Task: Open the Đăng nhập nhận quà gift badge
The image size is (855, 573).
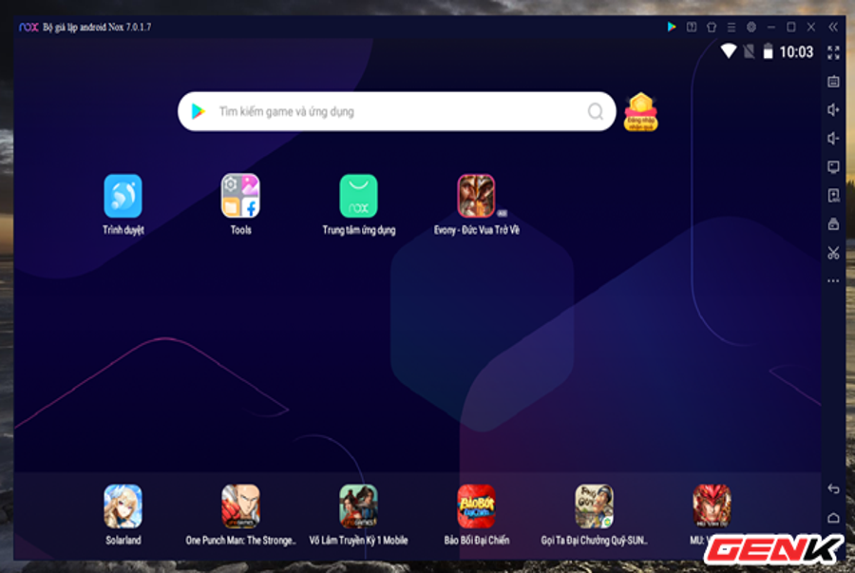Action: pos(640,112)
